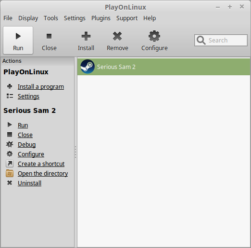Click the play icon beside sidebar Run
251x248 pixels.
coord(10,125)
